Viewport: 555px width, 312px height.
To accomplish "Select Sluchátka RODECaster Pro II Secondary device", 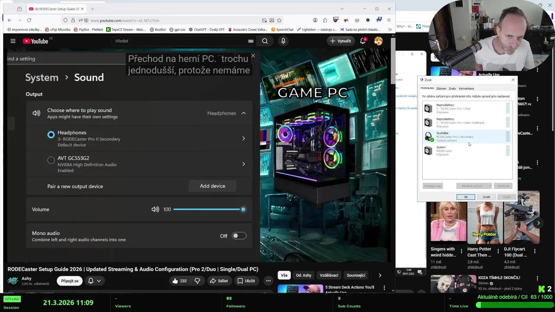I will pyautogui.click(x=467, y=136).
